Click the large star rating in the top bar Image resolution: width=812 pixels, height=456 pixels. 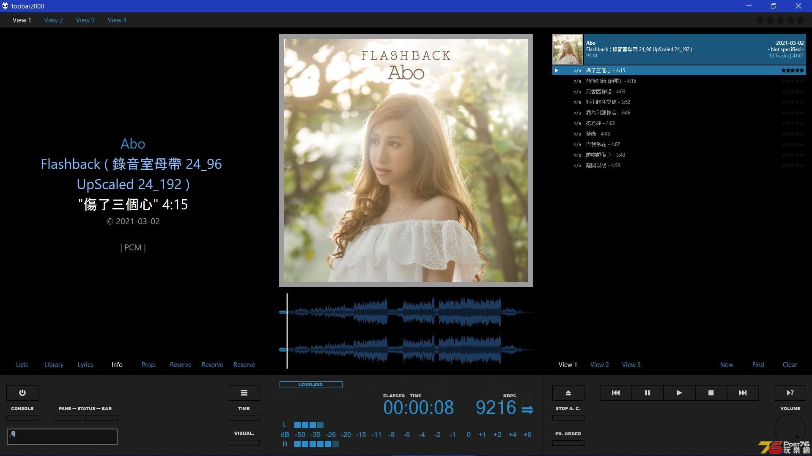click(781, 20)
